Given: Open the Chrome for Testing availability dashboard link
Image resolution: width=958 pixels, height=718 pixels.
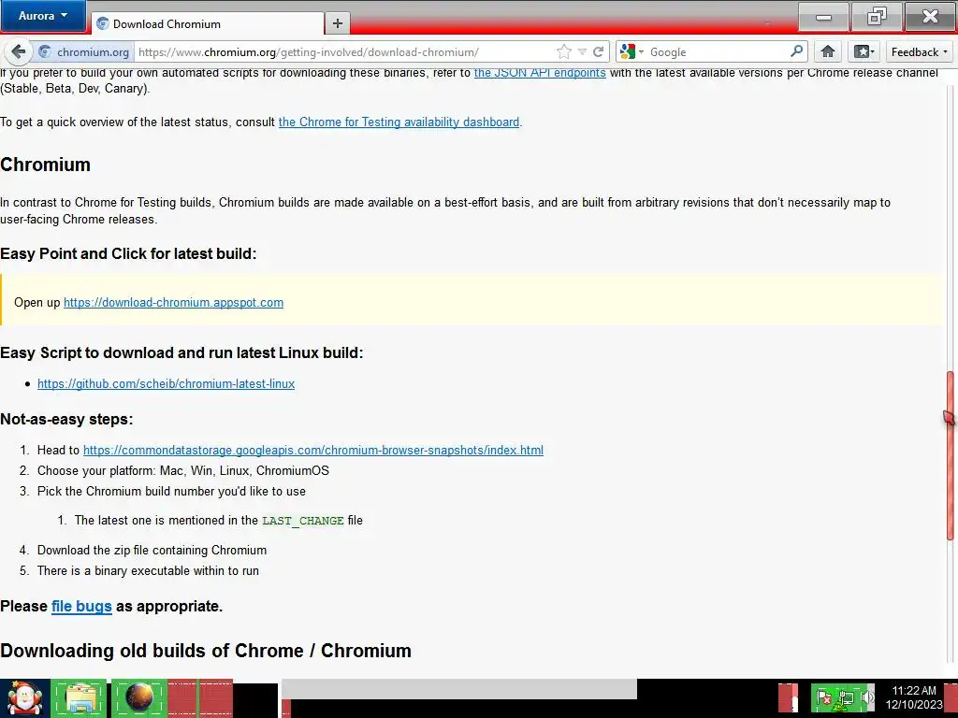Looking at the screenshot, I should (x=399, y=122).
